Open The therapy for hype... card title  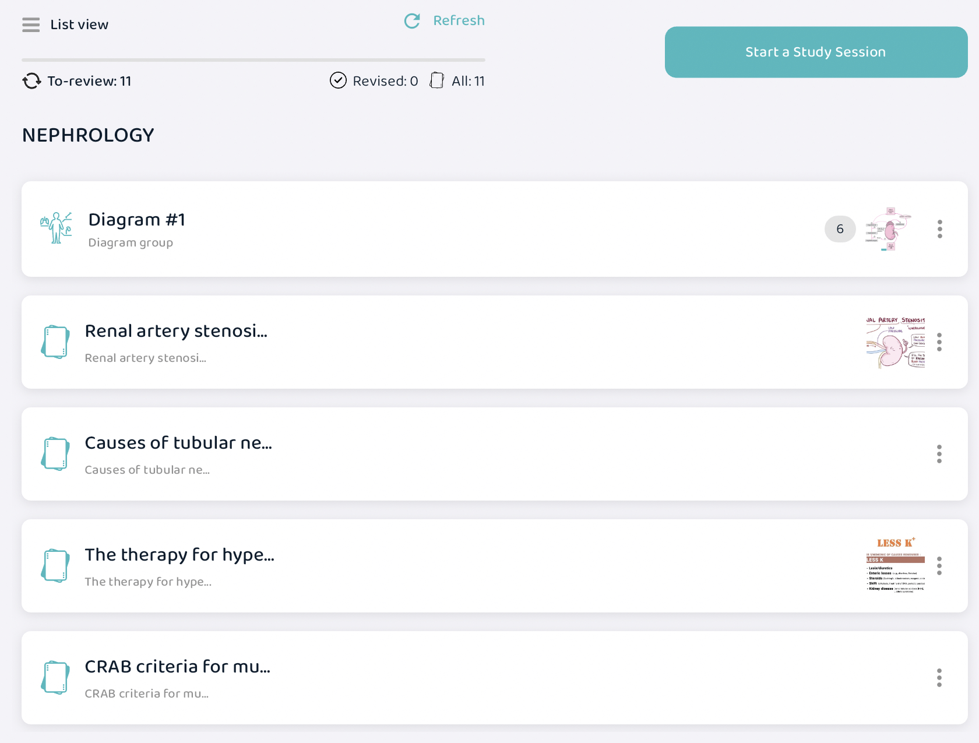click(179, 555)
